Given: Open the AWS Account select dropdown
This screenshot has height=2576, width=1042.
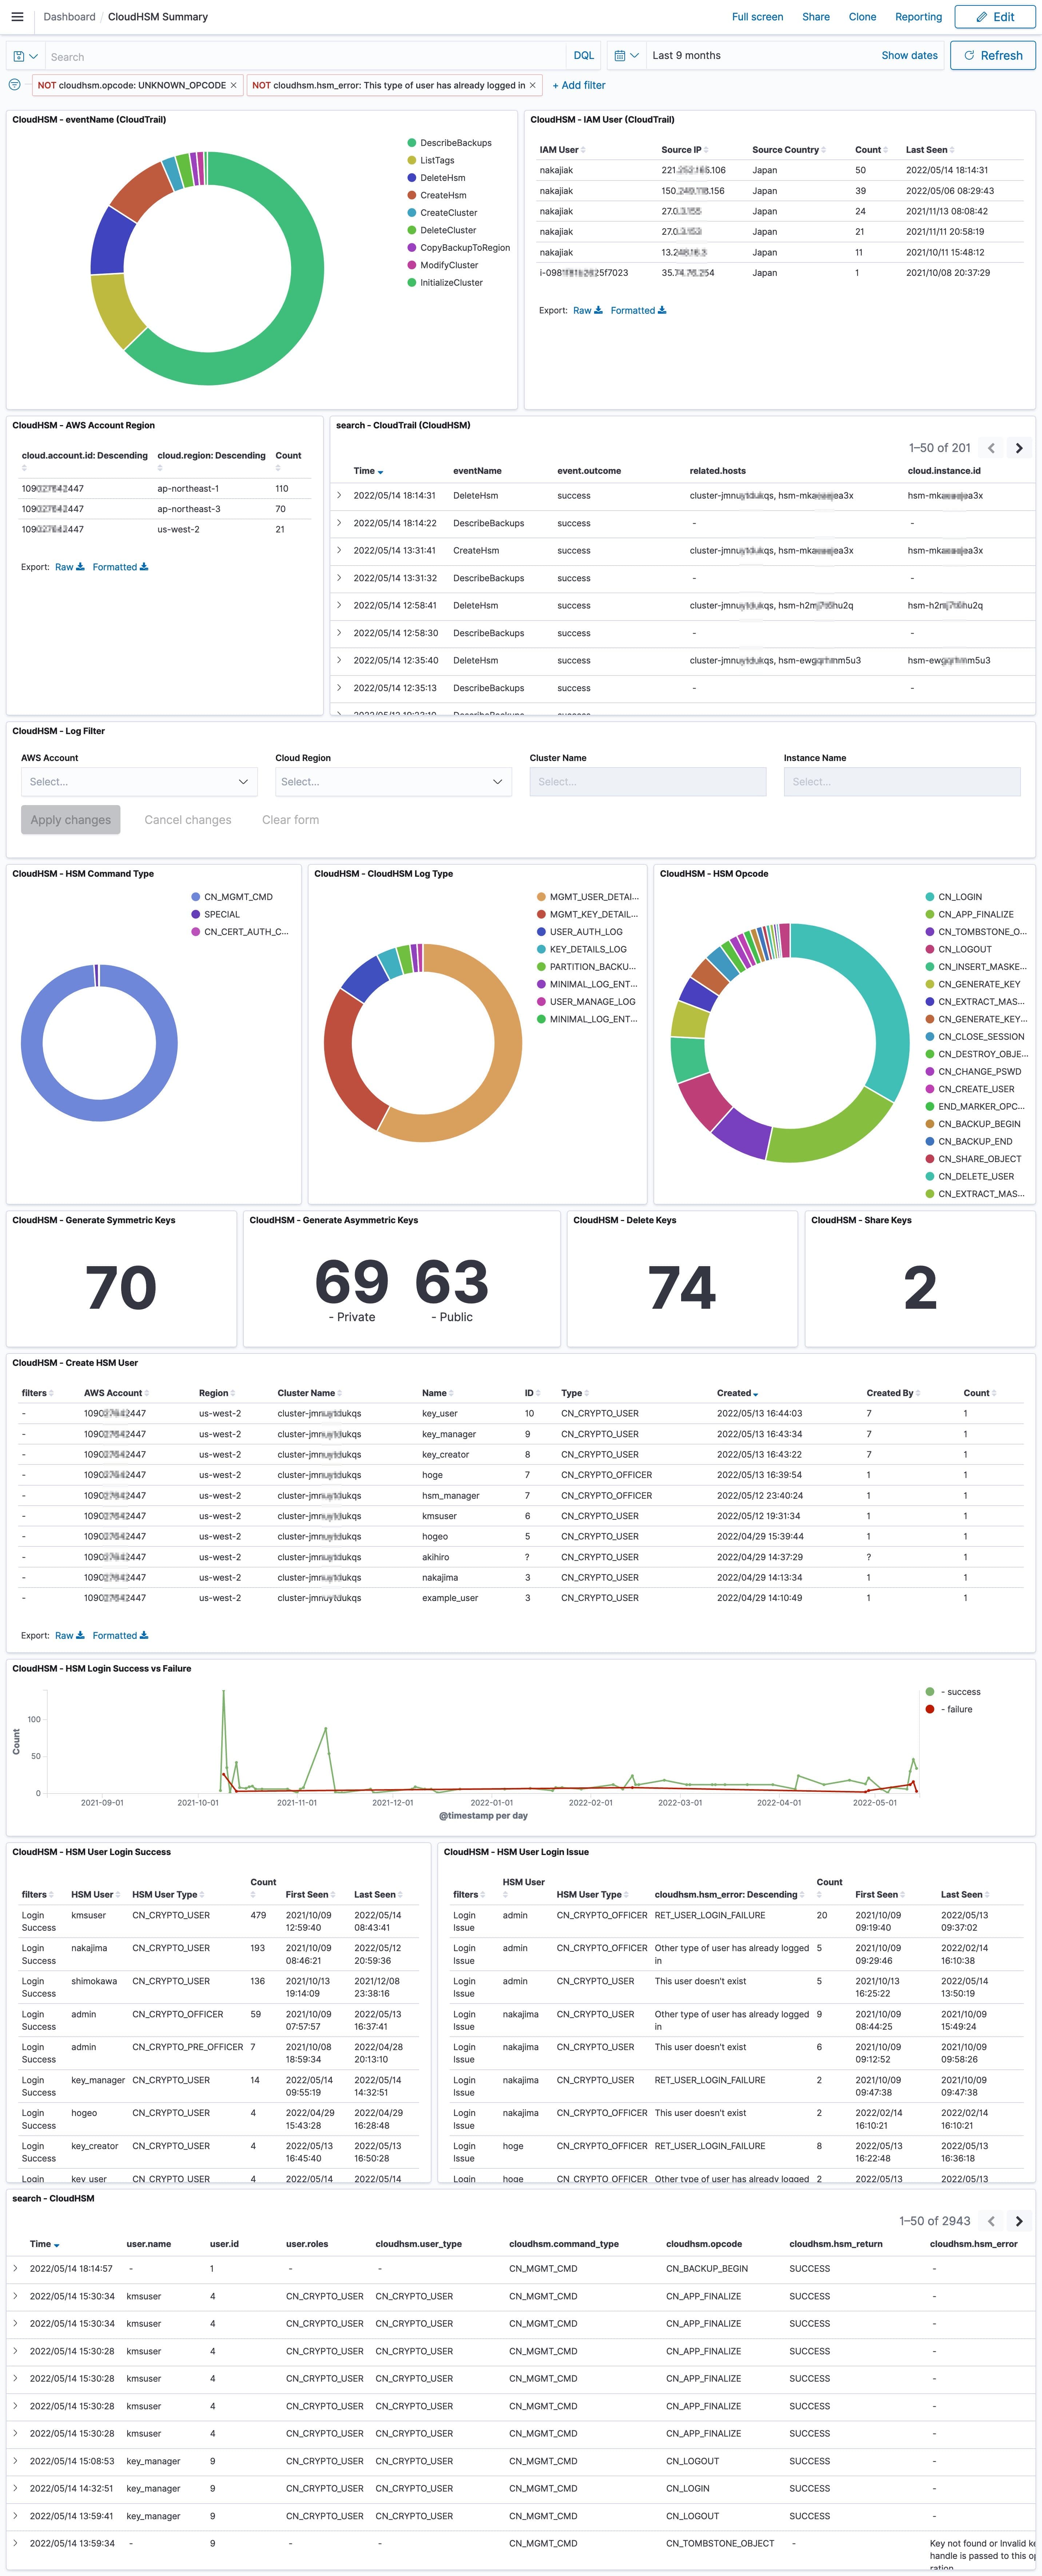Looking at the screenshot, I should tap(139, 782).
